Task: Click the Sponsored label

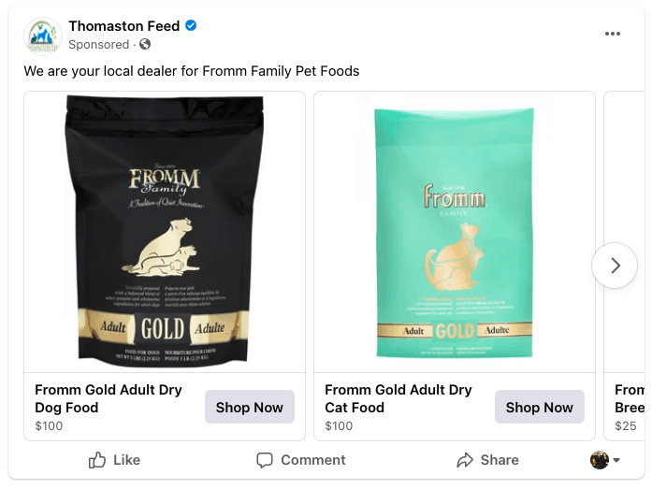Action: [98, 45]
